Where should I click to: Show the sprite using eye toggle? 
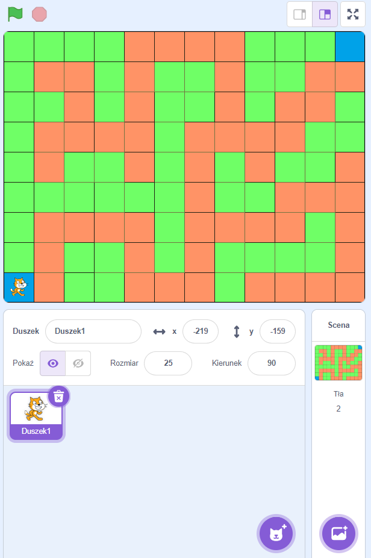[53, 363]
